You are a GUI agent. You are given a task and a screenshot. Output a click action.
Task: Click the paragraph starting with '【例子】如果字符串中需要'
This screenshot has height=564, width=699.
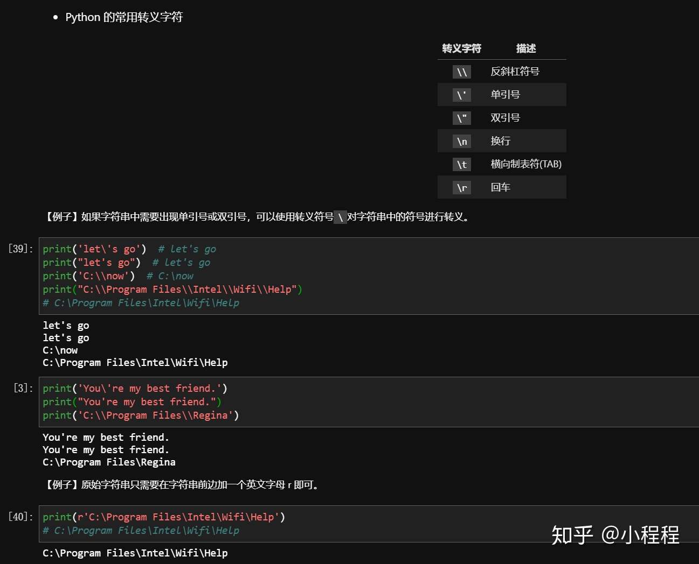(257, 217)
